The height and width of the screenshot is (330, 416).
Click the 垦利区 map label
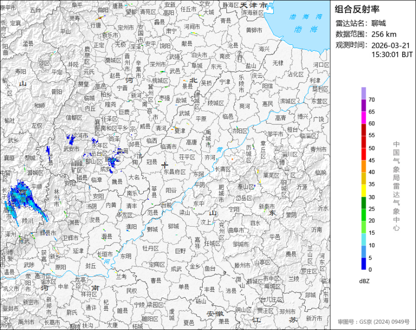coord(320,88)
